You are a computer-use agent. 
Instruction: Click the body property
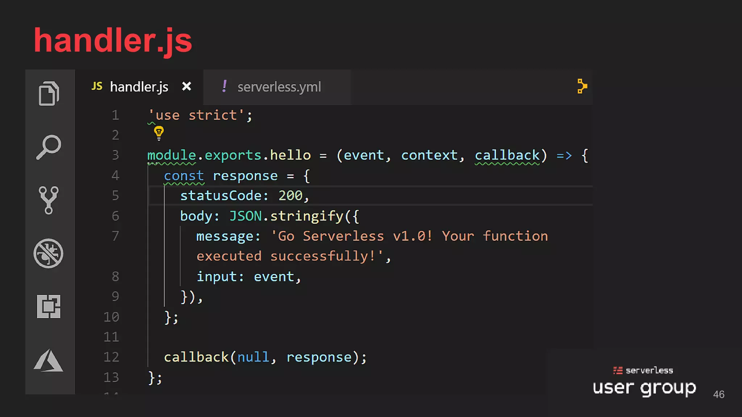point(196,216)
